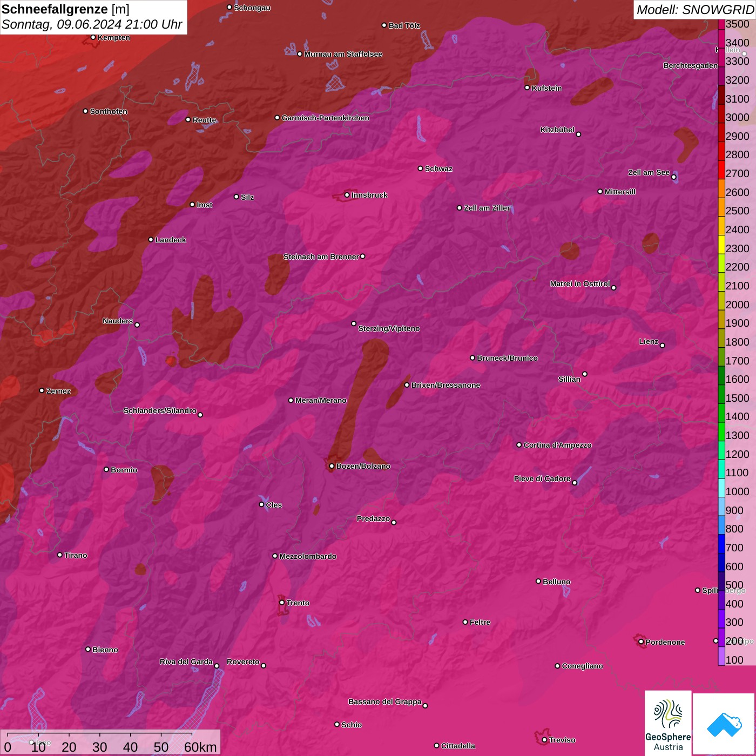Click the 'Zell am Ziller' label
The image size is (756, 756).
487,208
